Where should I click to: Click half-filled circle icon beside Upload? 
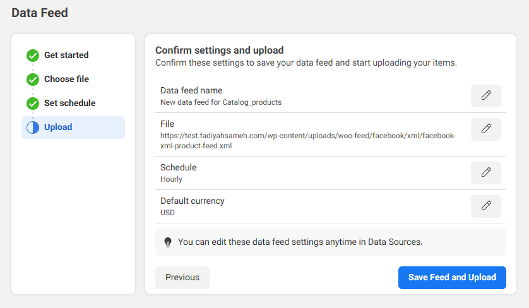click(x=33, y=127)
